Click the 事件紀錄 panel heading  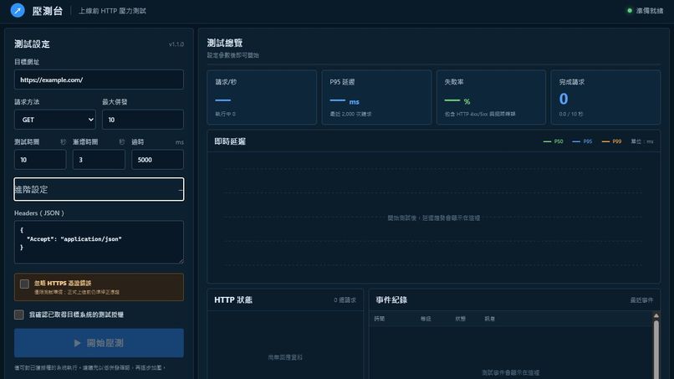391,300
